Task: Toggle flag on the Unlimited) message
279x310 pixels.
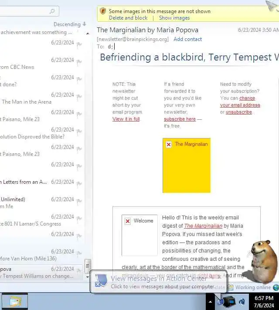Action: tap(79, 202)
